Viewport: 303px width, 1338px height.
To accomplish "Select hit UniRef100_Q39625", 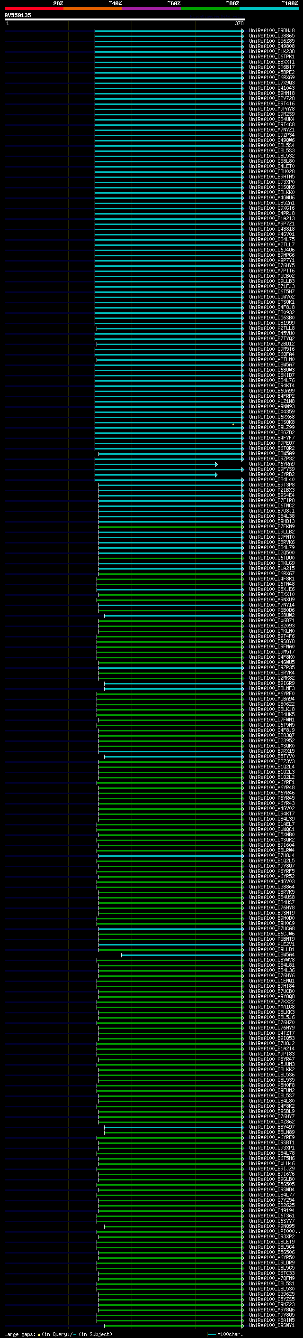I will [x=271, y=1294].
